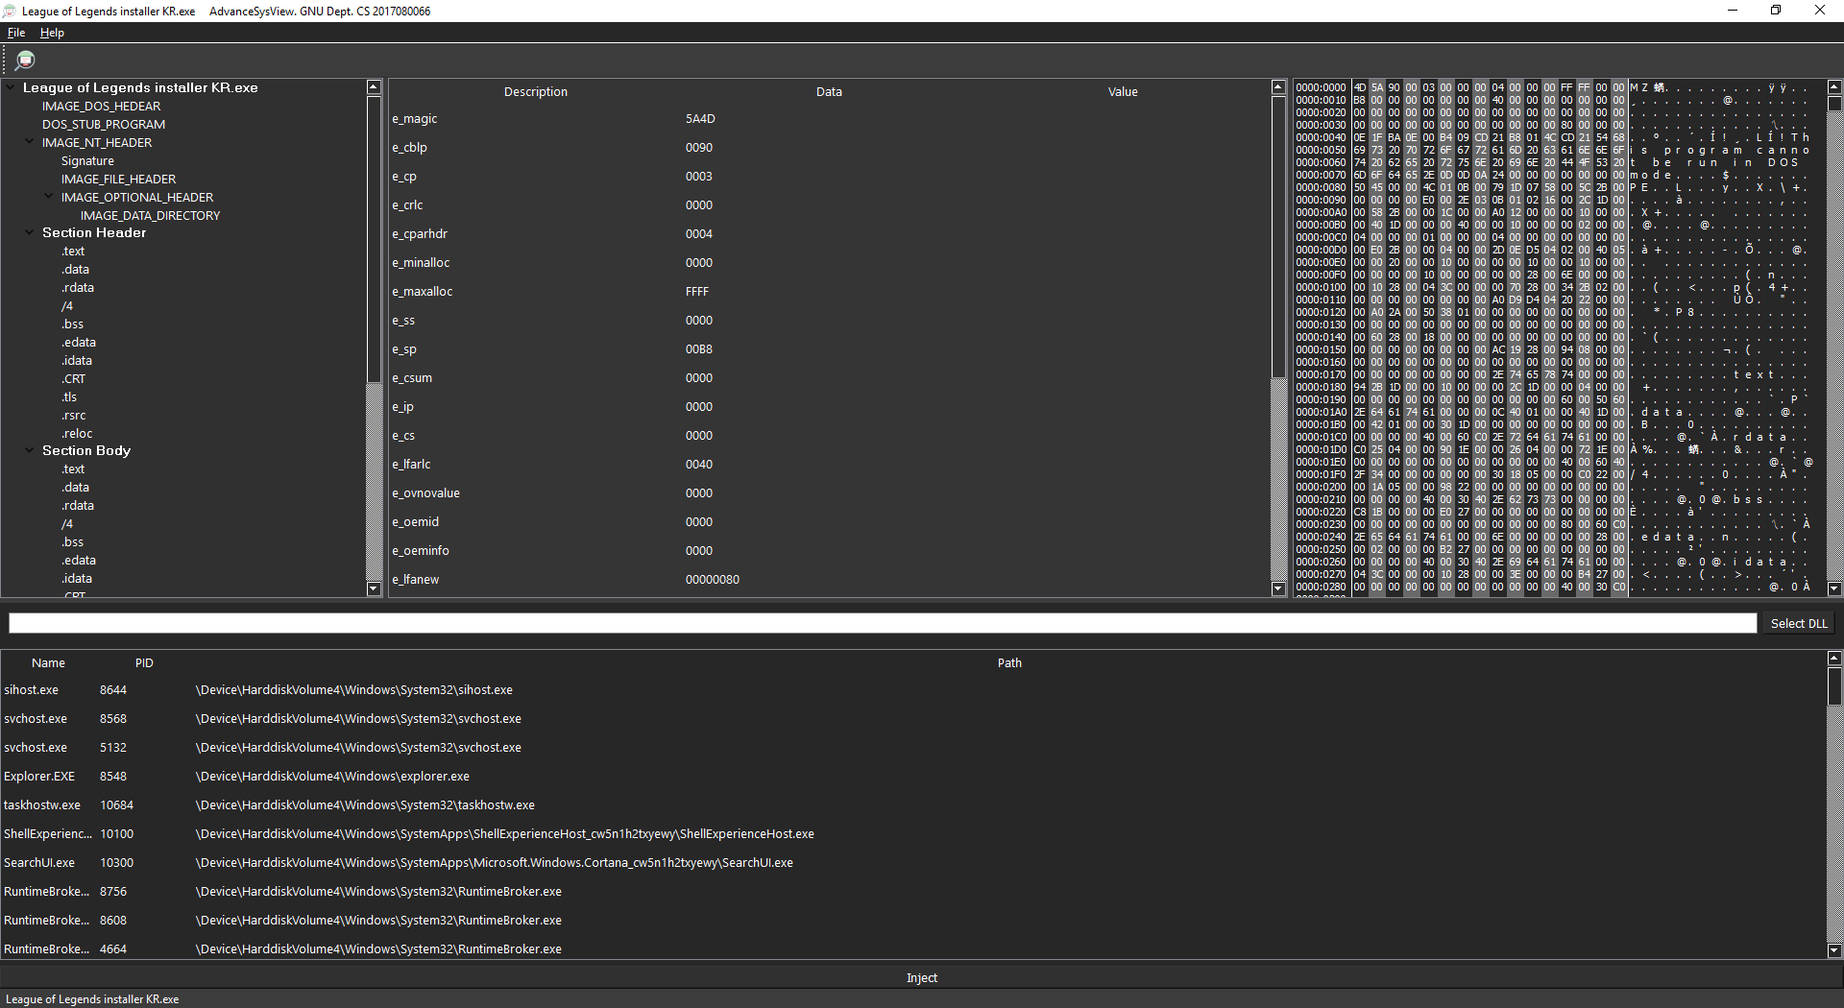
Task: Collapse the IMAGE_NT_HEADER tree node
Action: [x=30, y=142]
